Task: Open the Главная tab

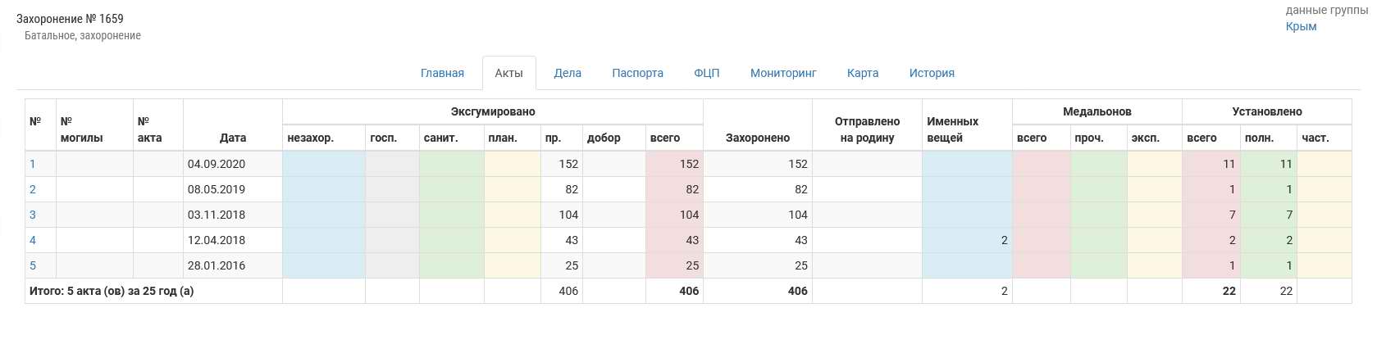Action: (442, 73)
